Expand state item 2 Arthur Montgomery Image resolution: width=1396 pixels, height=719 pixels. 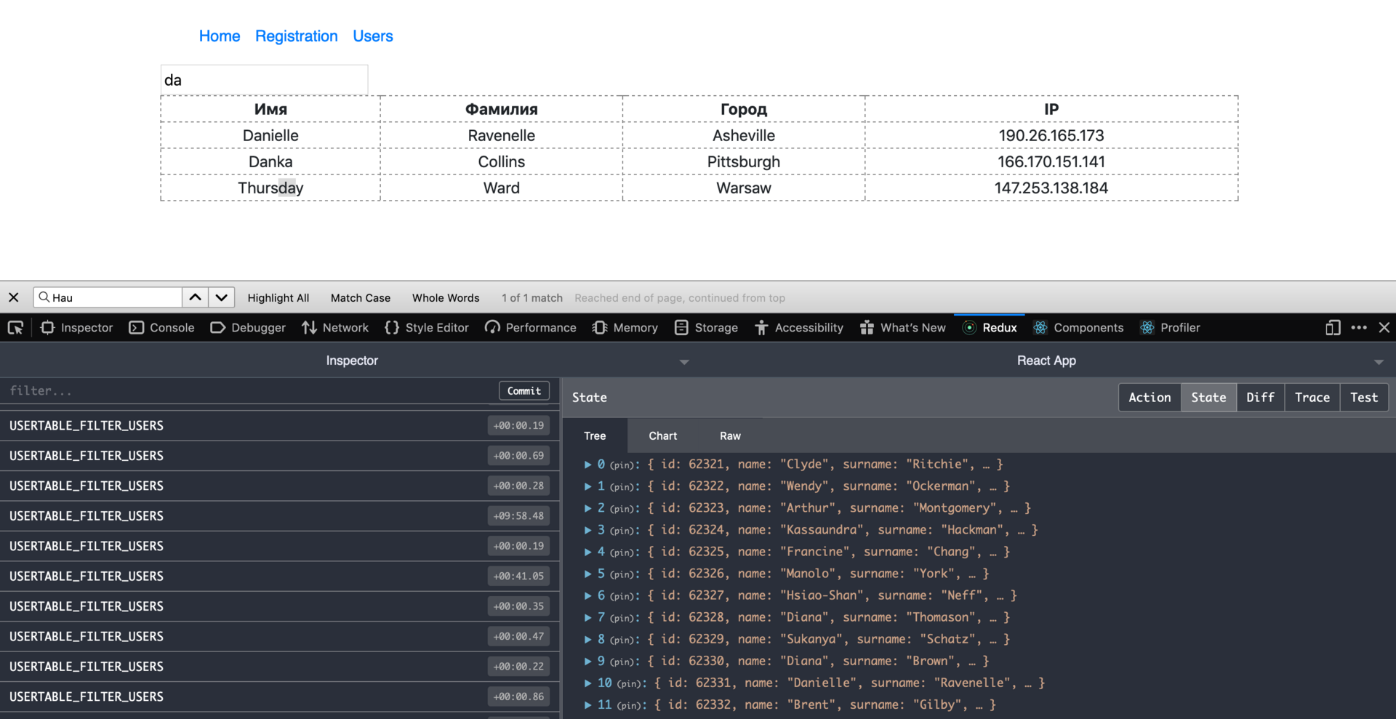point(587,508)
